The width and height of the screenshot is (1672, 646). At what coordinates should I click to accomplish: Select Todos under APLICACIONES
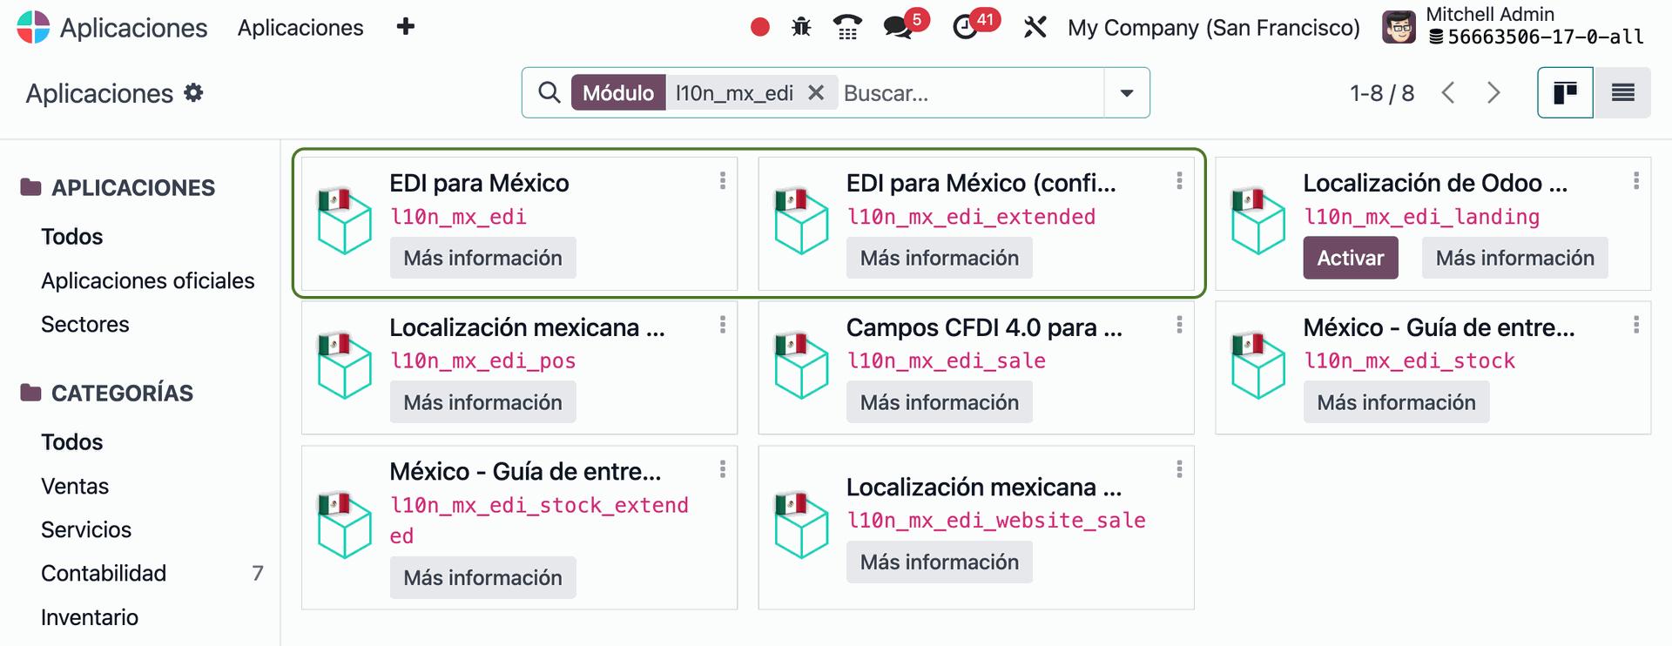click(72, 237)
